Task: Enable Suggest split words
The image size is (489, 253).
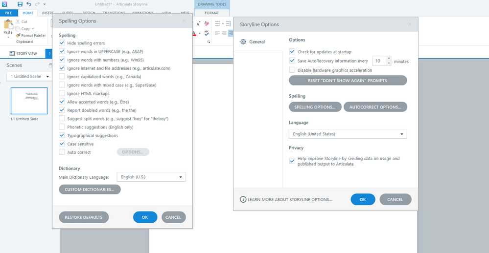Action: point(62,119)
